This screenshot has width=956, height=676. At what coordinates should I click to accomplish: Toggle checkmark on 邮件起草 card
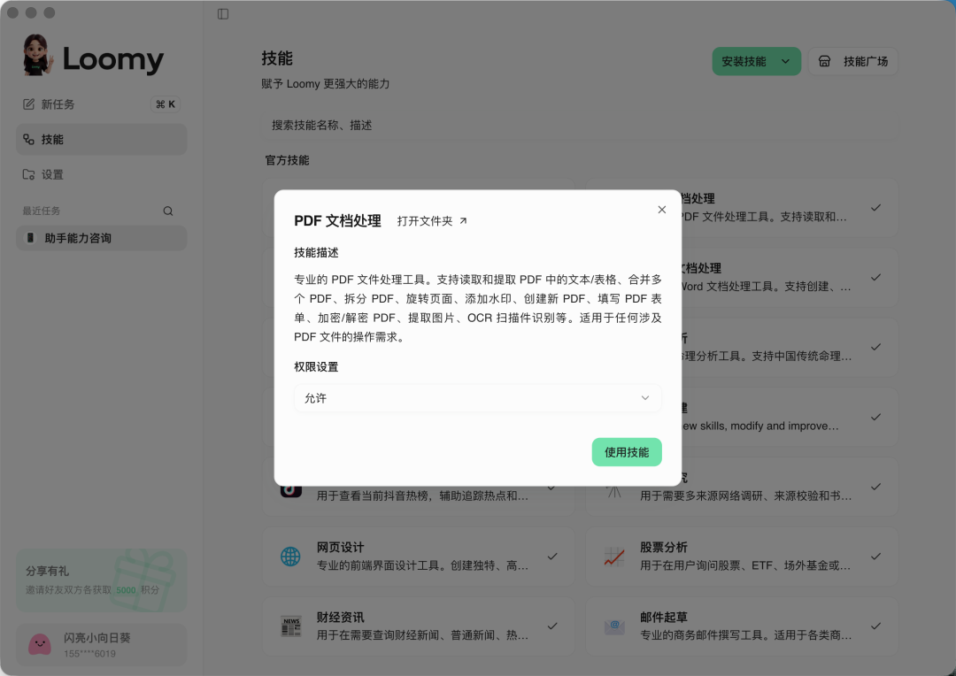(875, 626)
